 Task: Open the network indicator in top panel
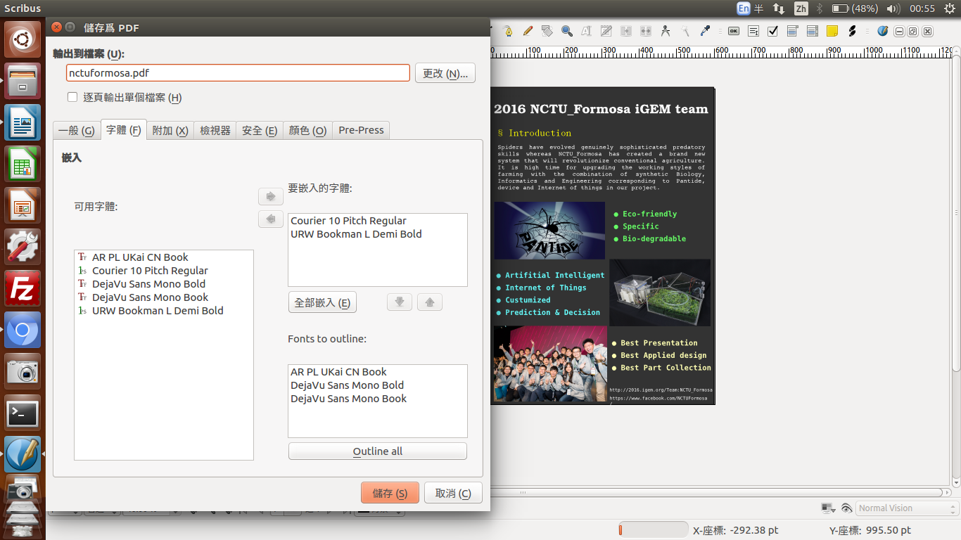pos(779,8)
